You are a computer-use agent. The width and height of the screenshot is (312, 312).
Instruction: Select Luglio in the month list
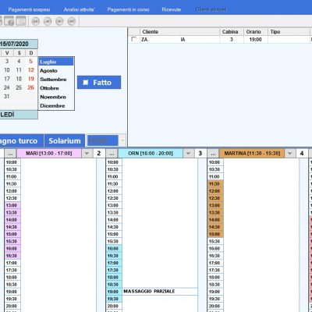pos(56,62)
